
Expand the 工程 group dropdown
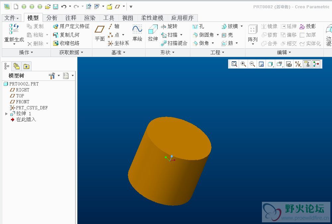[x=217, y=52]
